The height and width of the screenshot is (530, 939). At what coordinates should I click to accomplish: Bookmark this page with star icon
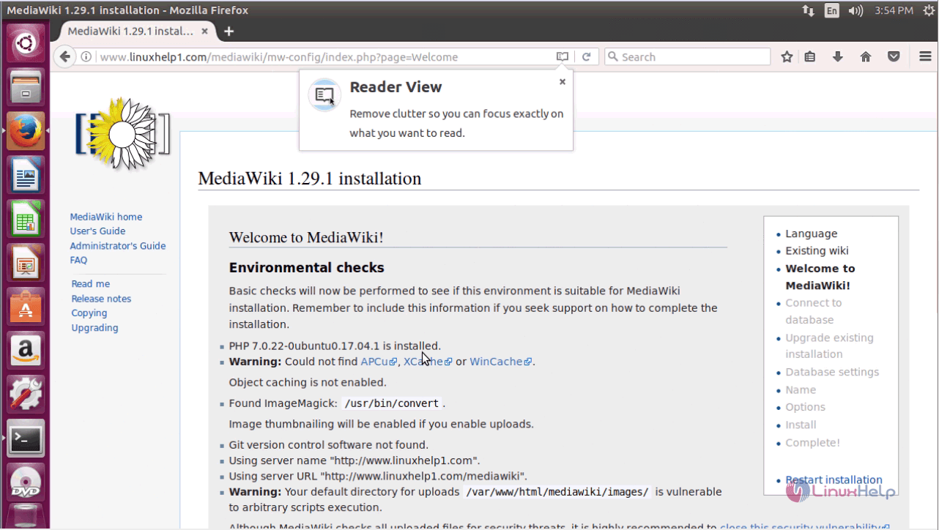(787, 56)
